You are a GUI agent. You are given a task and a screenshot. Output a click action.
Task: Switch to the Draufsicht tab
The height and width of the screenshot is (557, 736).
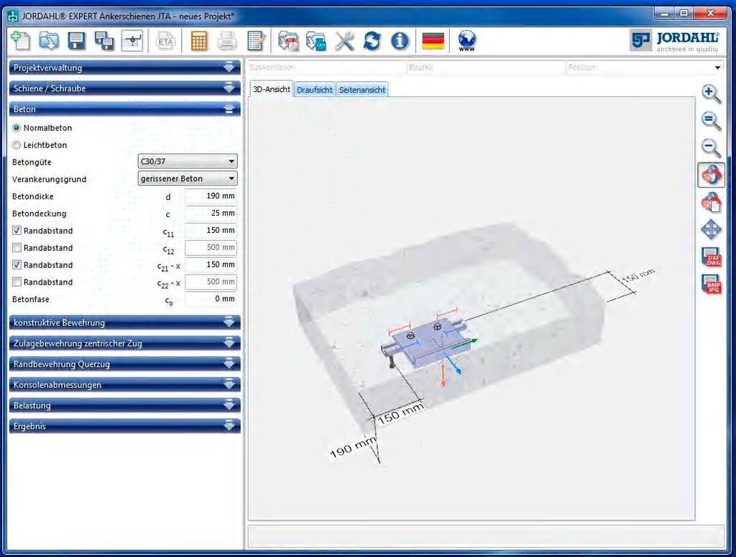click(315, 90)
